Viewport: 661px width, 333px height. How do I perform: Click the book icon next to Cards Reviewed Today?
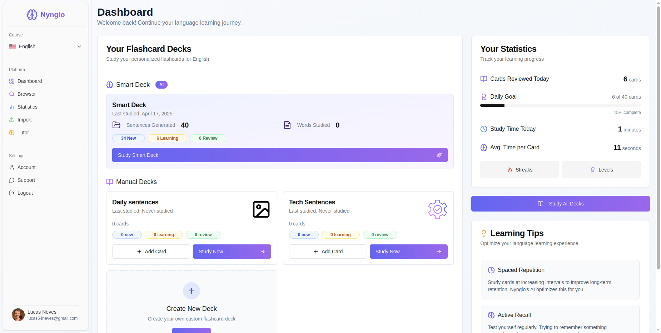click(484, 79)
